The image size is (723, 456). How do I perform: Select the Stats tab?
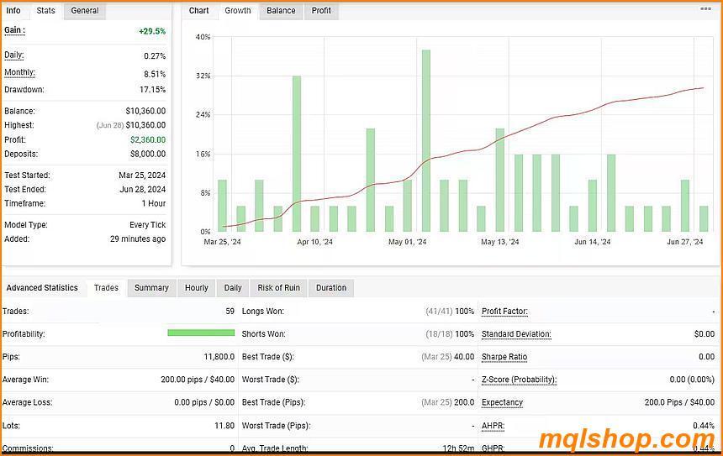(x=45, y=11)
